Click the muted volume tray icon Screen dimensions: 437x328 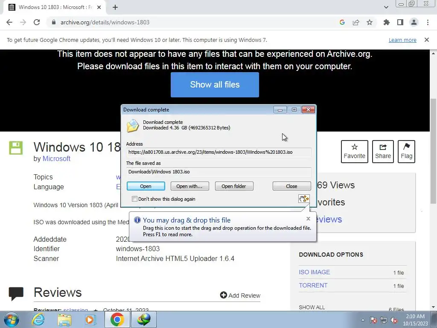(x=394, y=320)
